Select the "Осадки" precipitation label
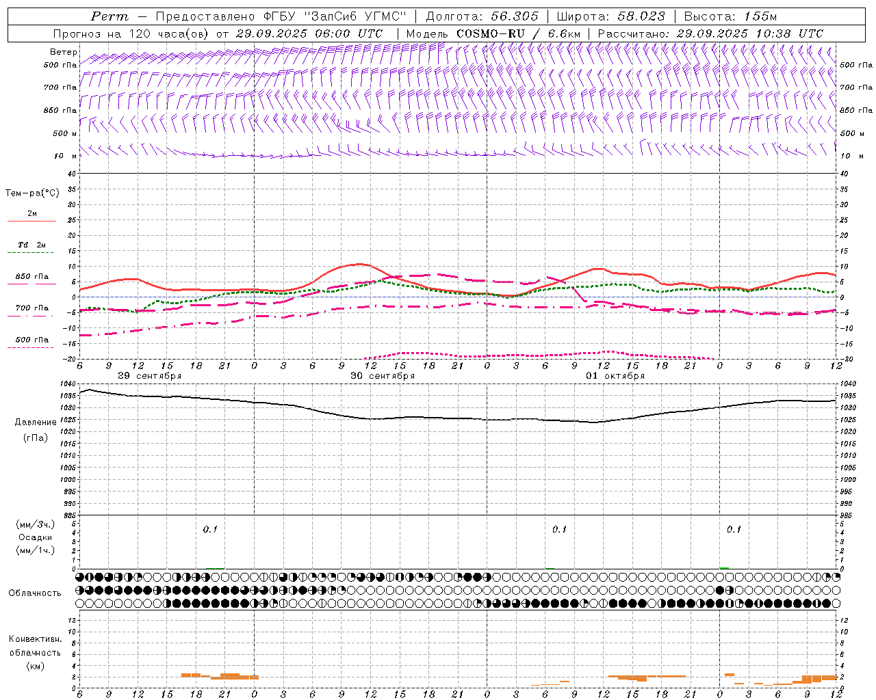 36,537
